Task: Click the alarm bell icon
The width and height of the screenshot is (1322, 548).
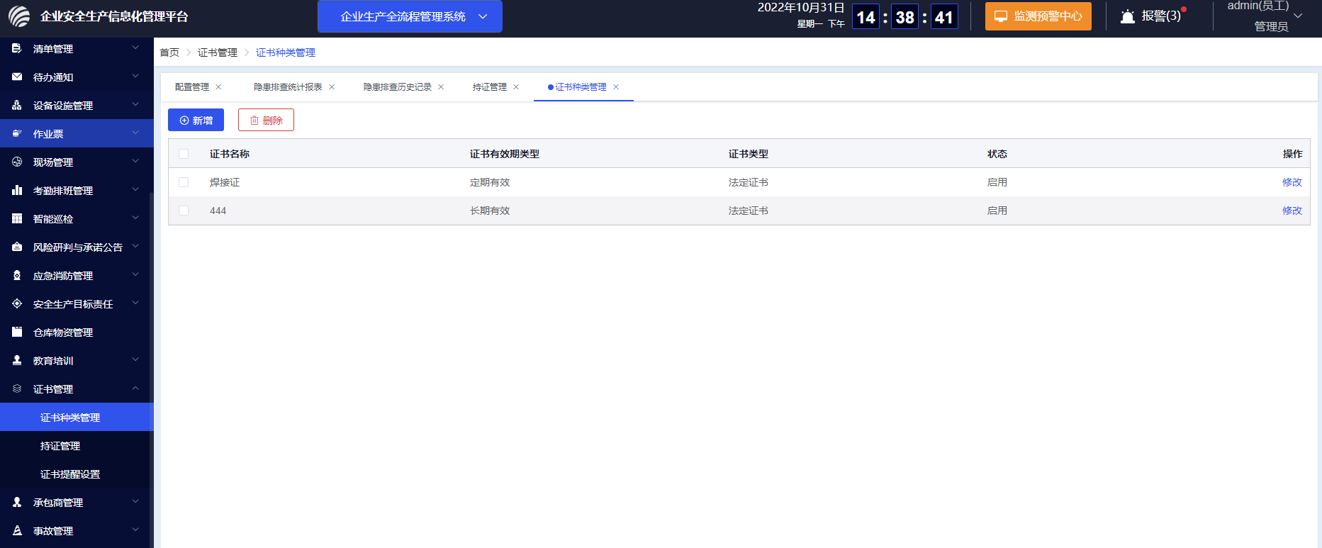Action: (1128, 16)
